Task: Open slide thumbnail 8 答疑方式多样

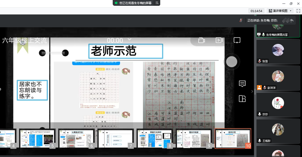Action: [x=155, y=138]
